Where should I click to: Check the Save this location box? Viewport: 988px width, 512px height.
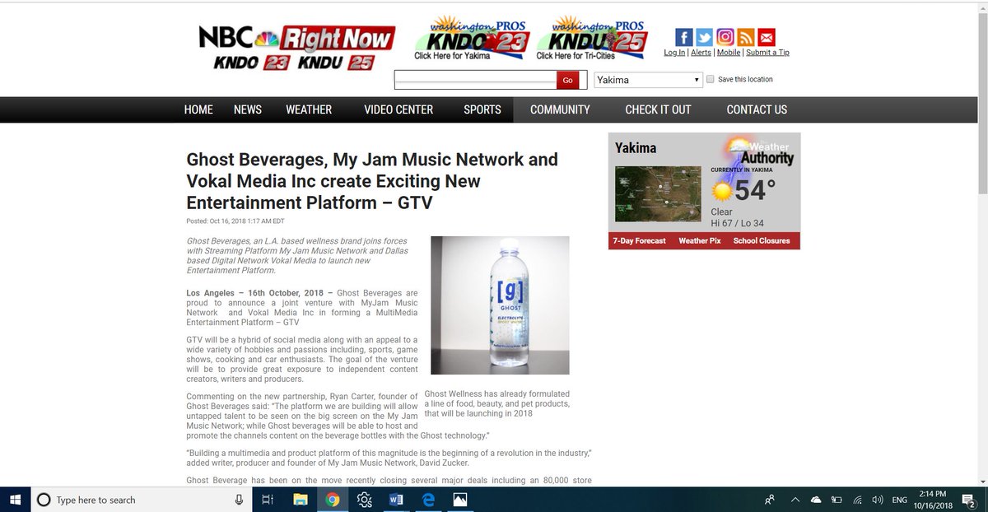point(710,80)
